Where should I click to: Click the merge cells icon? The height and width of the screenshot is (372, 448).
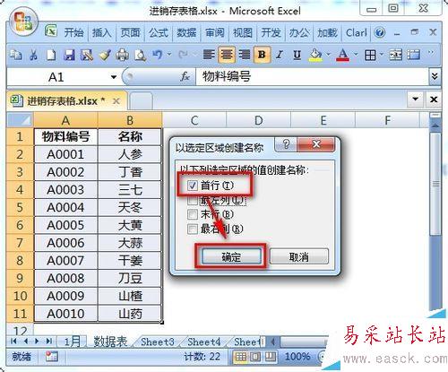click(x=395, y=55)
